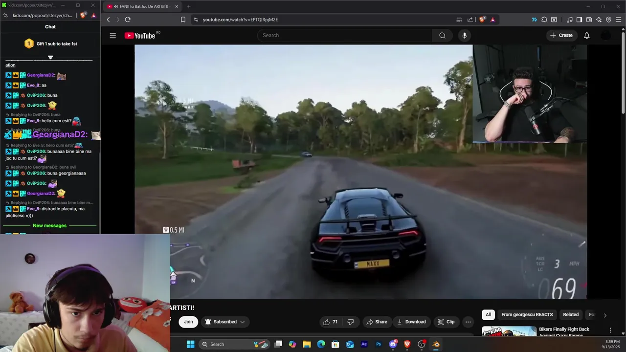Screen dimensions: 626x352
Task: Open the Brave Wallet icon
Action: tap(589, 20)
